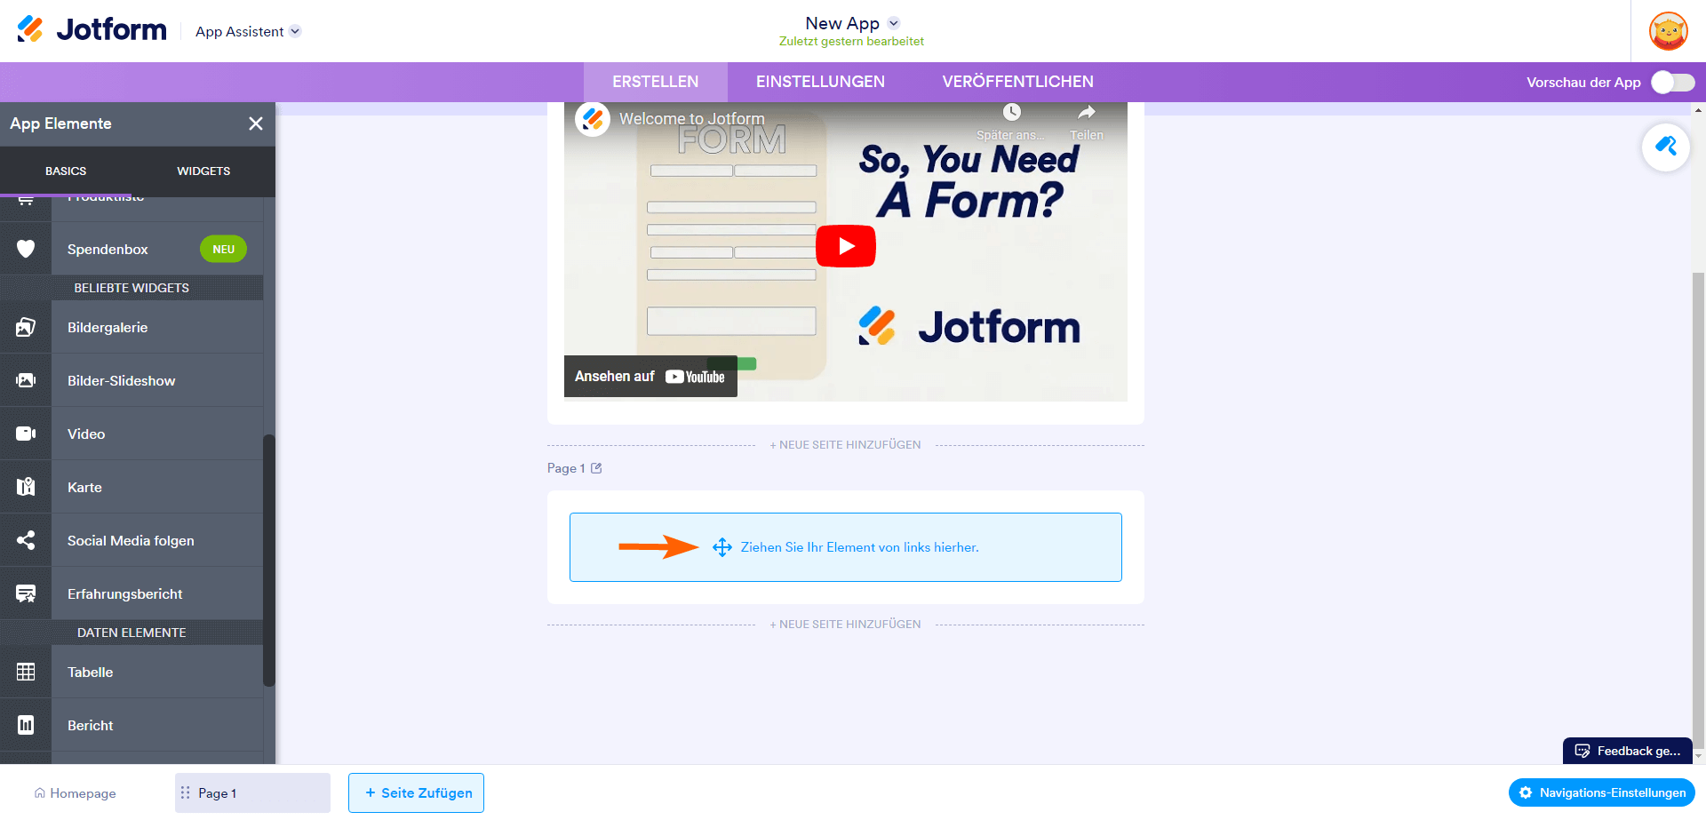
Task: Click the Karte map icon
Action: point(26,487)
